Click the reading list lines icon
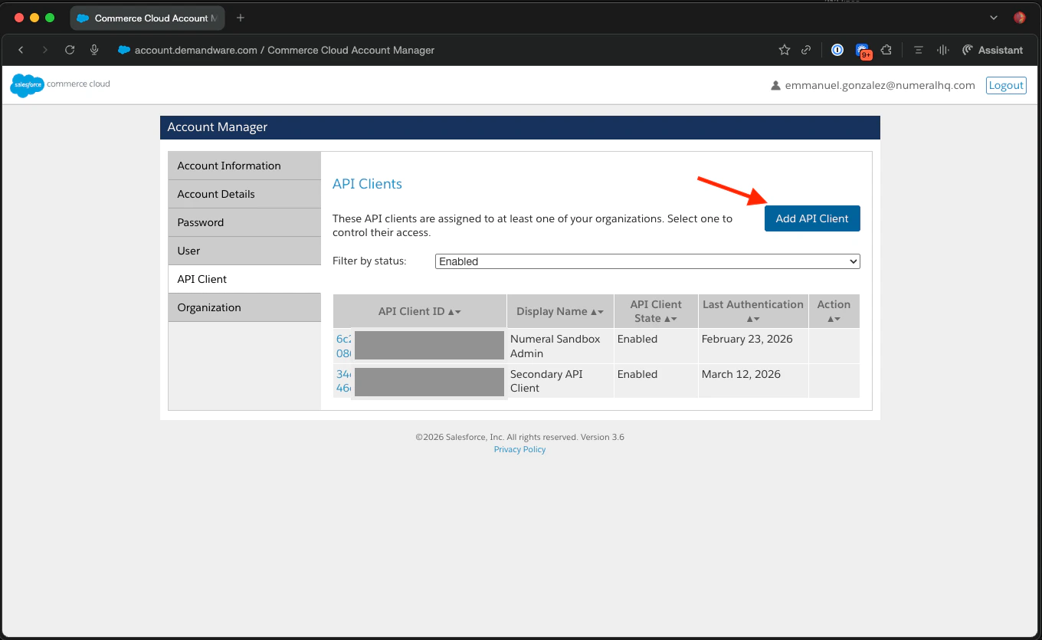This screenshot has height=640, width=1042. [918, 50]
